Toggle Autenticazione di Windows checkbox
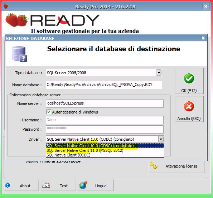213x198 pixels. pos(49,112)
